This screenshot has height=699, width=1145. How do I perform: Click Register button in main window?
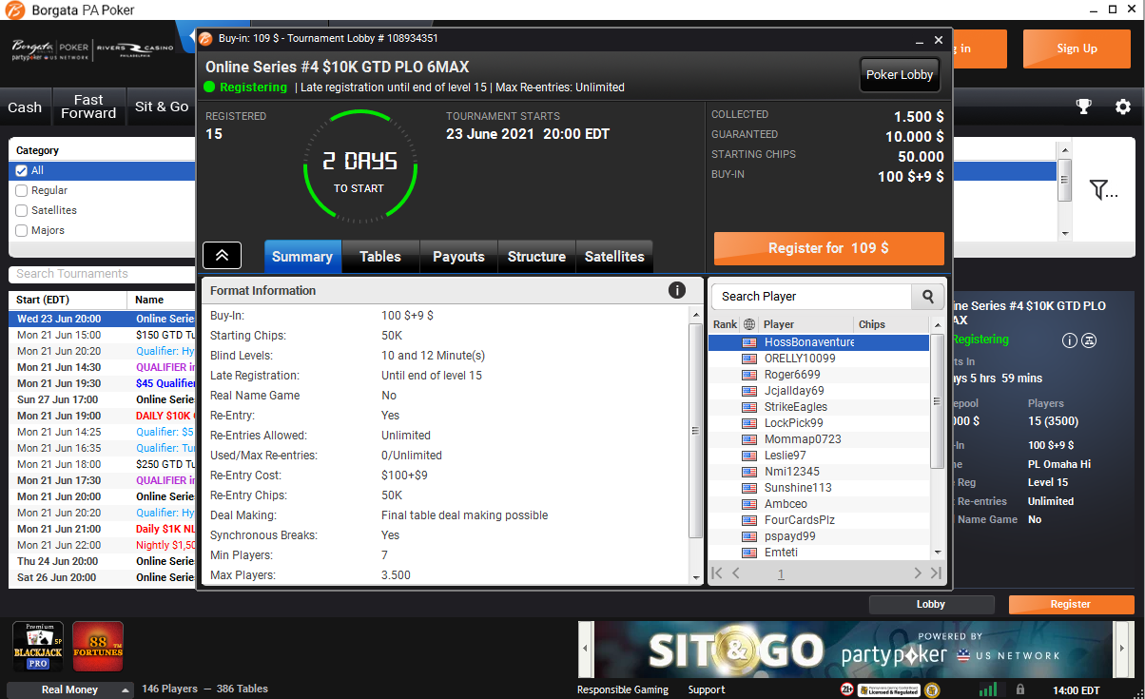click(x=1071, y=604)
